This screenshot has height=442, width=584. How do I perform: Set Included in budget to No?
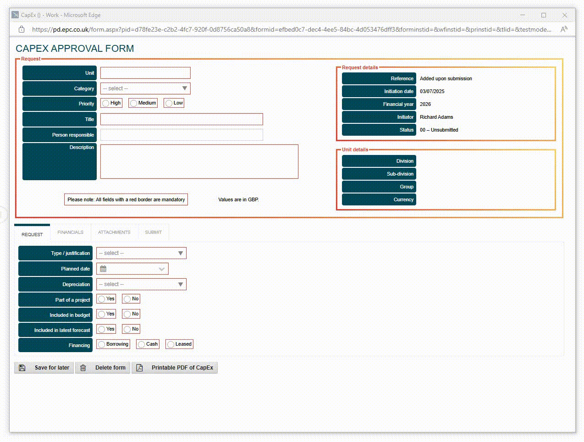[x=127, y=314]
